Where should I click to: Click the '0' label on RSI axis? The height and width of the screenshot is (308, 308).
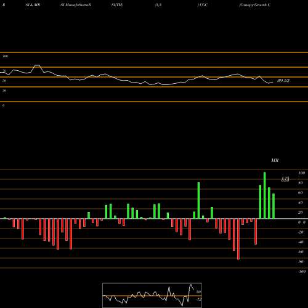point(3,105)
